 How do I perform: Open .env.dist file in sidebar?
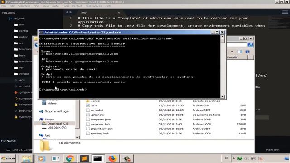point(25,86)
